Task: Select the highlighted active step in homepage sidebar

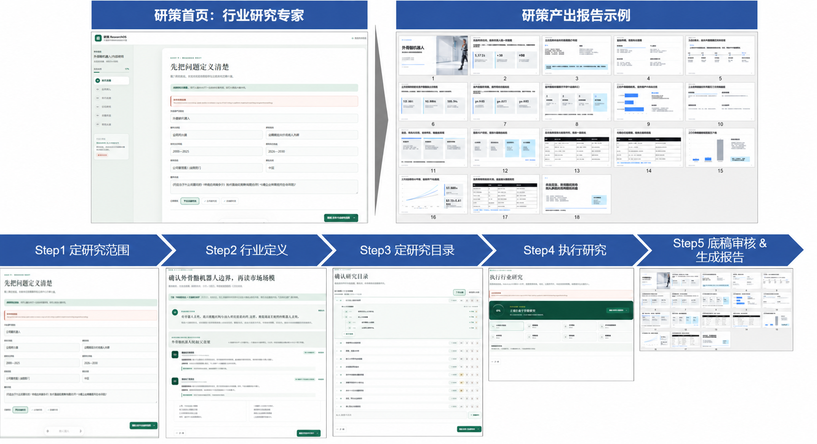Action: click(111, 81)
